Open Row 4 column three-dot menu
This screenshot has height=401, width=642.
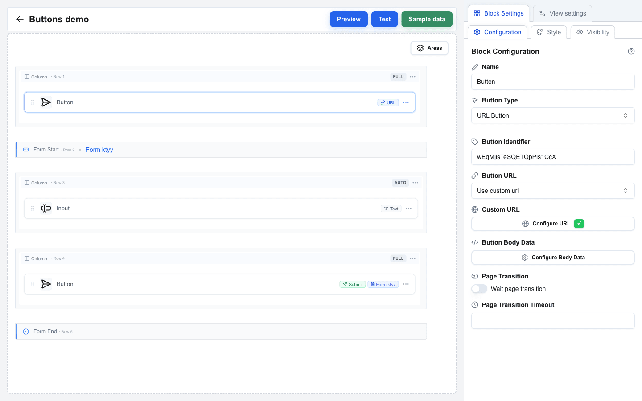pyautogui.click(x=412, y=258)
